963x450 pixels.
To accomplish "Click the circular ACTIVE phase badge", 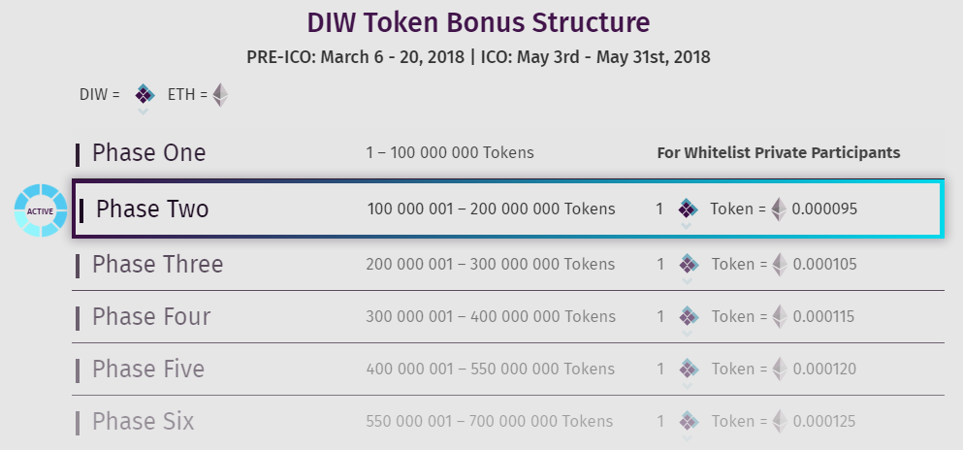I will [x=41, y=209].
